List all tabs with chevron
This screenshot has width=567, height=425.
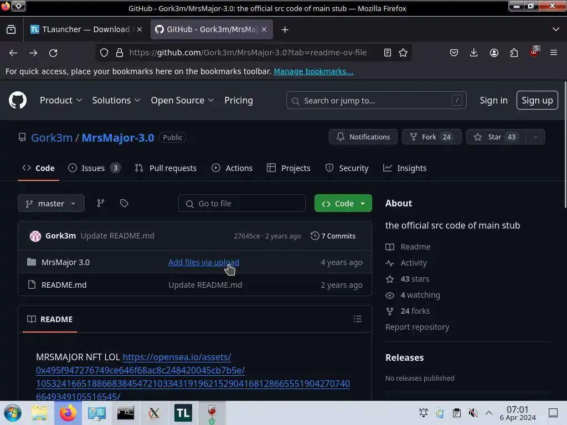(556, 29)
